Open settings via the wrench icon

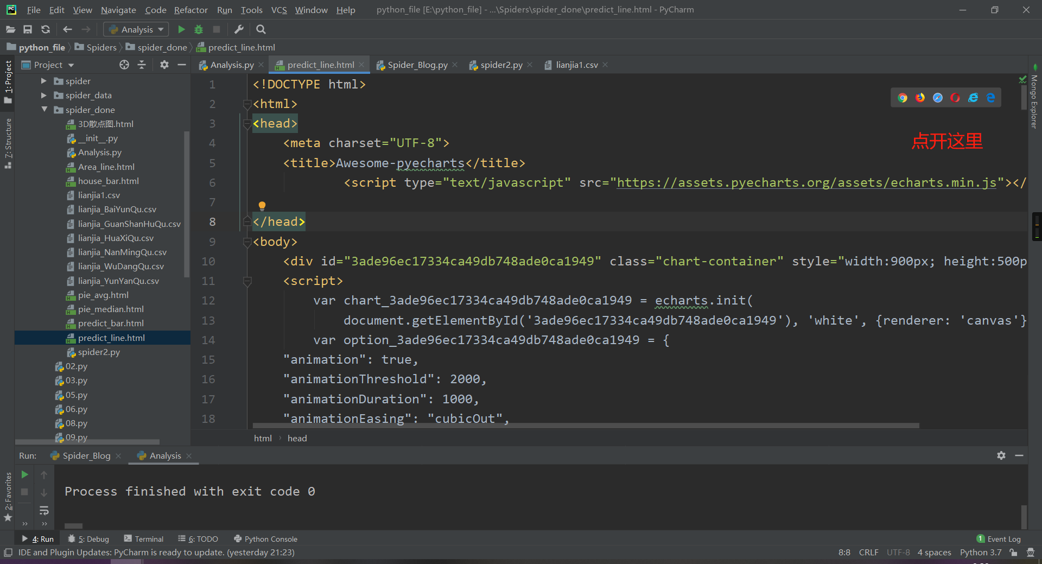pos(239,29)
